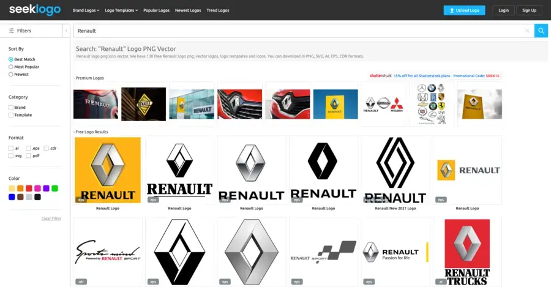Image resolution: width=551 pixels, height=287 pixels.
Task: Open the premium car brand logos collection image
Action: point(432,104)
